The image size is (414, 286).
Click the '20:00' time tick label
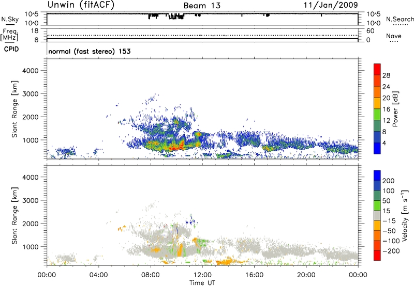point(306,275)
